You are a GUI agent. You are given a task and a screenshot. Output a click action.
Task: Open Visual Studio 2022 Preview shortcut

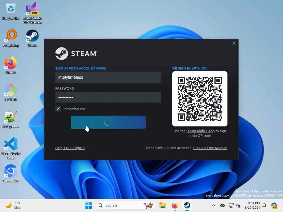pyautogui.click(x=32, y=13)
